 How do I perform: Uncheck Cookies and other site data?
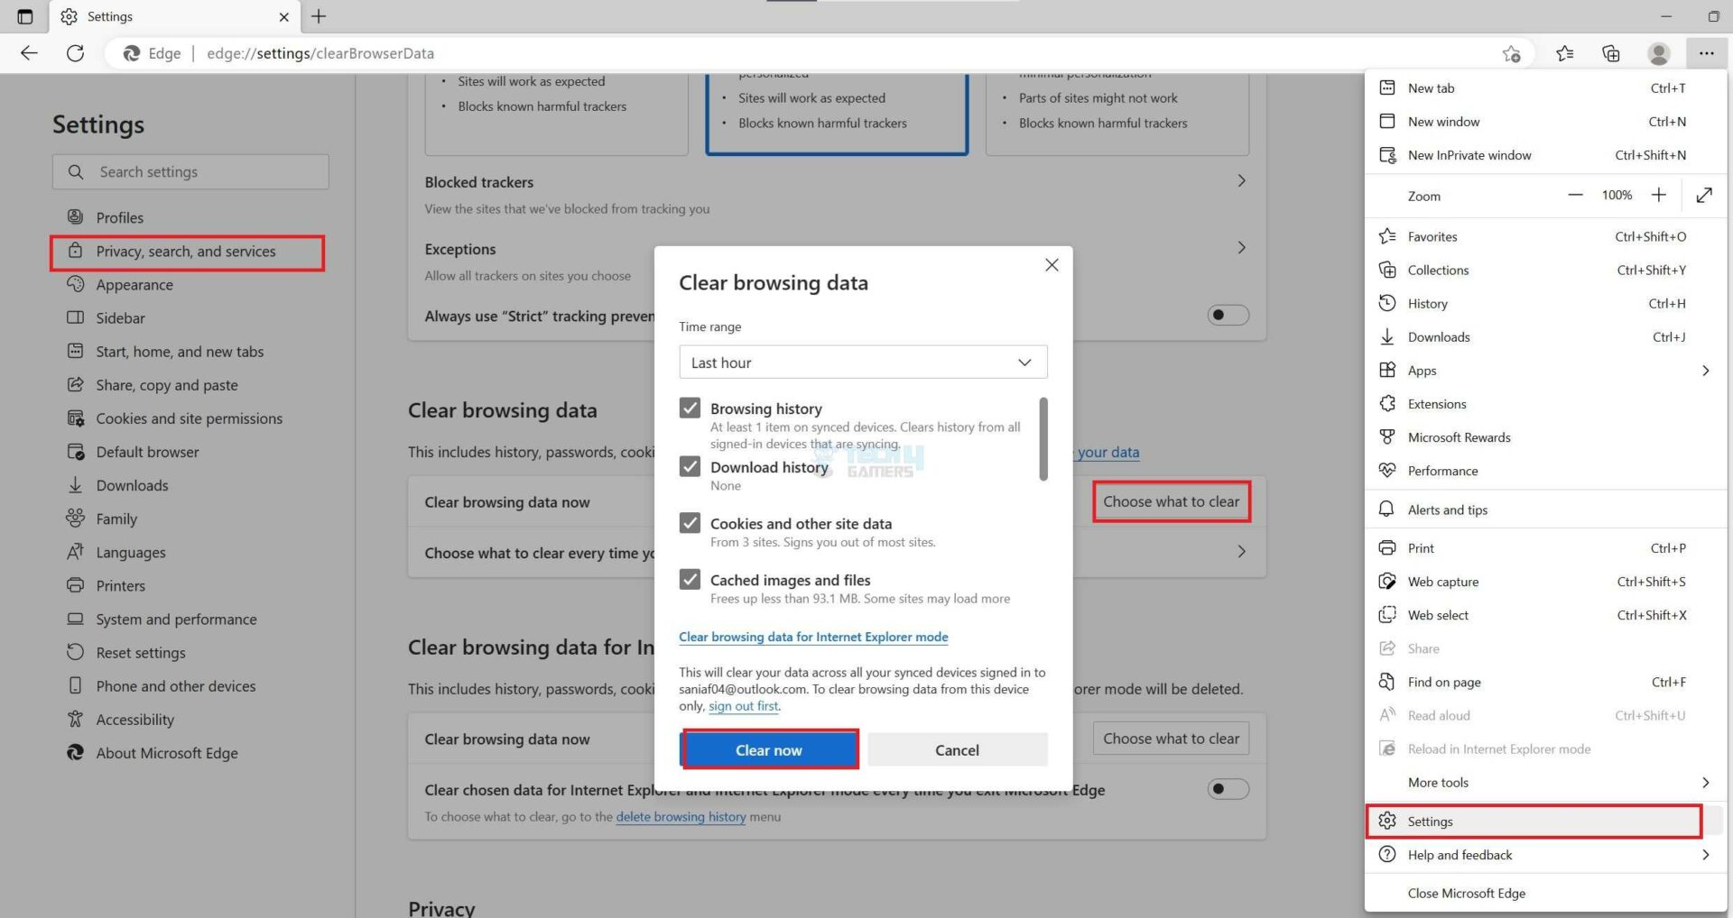click(x=690, y=522)
